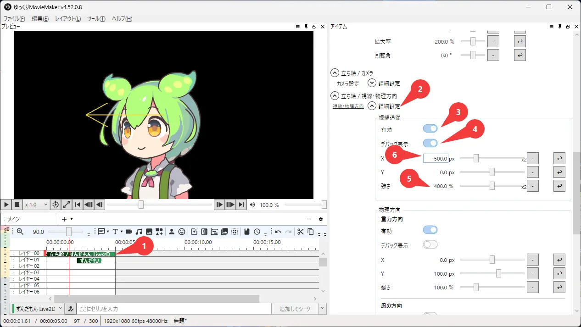Mute audio with the speaker icon
Viewport: 581px width, 327px height.
[252, 205]
